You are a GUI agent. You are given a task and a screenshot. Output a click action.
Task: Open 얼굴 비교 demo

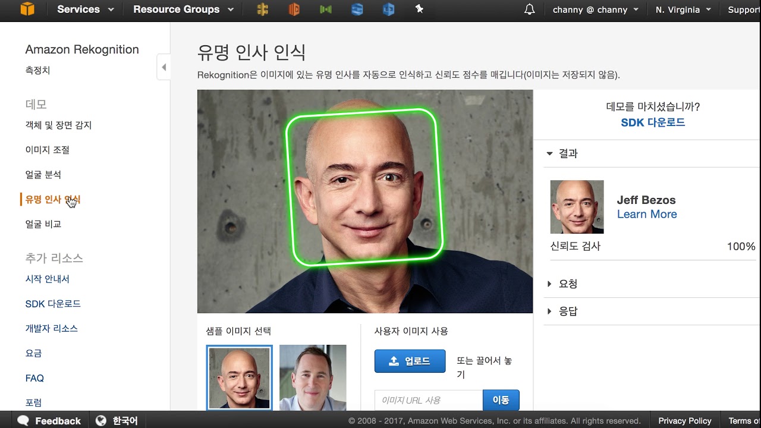tap(43, 224)
